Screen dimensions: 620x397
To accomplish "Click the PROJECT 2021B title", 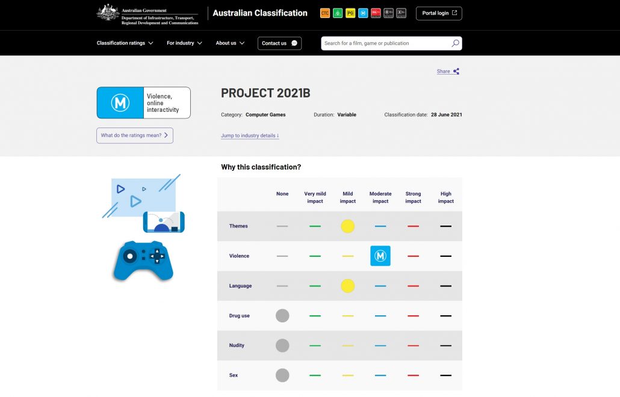I will tap(265, 93).
